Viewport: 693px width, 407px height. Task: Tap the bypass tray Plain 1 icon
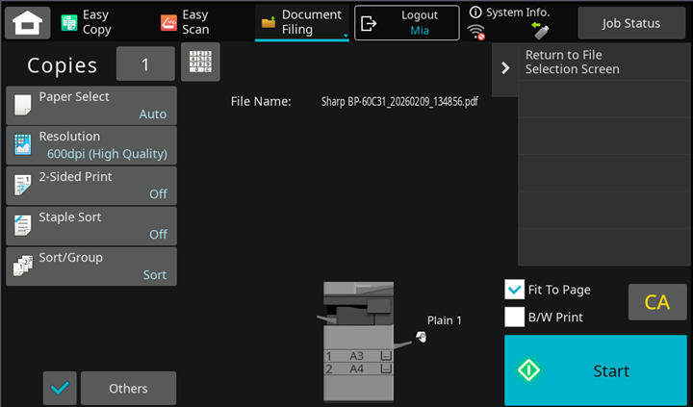421,337
